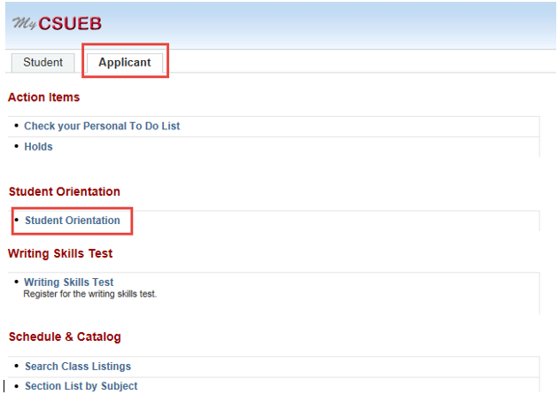Click the Schedule & Catalog heading
The image size is (558, 410).
pos(65,337)
